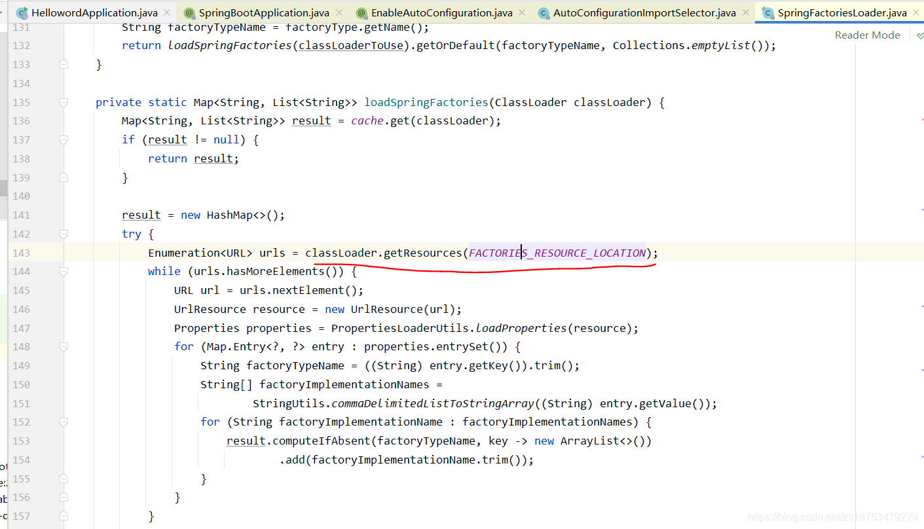This screenshot has height=529, width=924.
Task: Click classLoaderToUse argument on line 132
Action: [x=351, y=45]
